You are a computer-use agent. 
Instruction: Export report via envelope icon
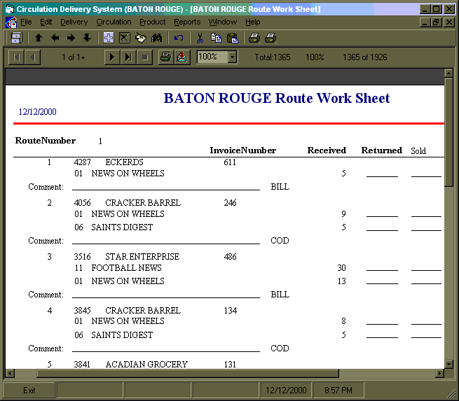coord(181,57)
